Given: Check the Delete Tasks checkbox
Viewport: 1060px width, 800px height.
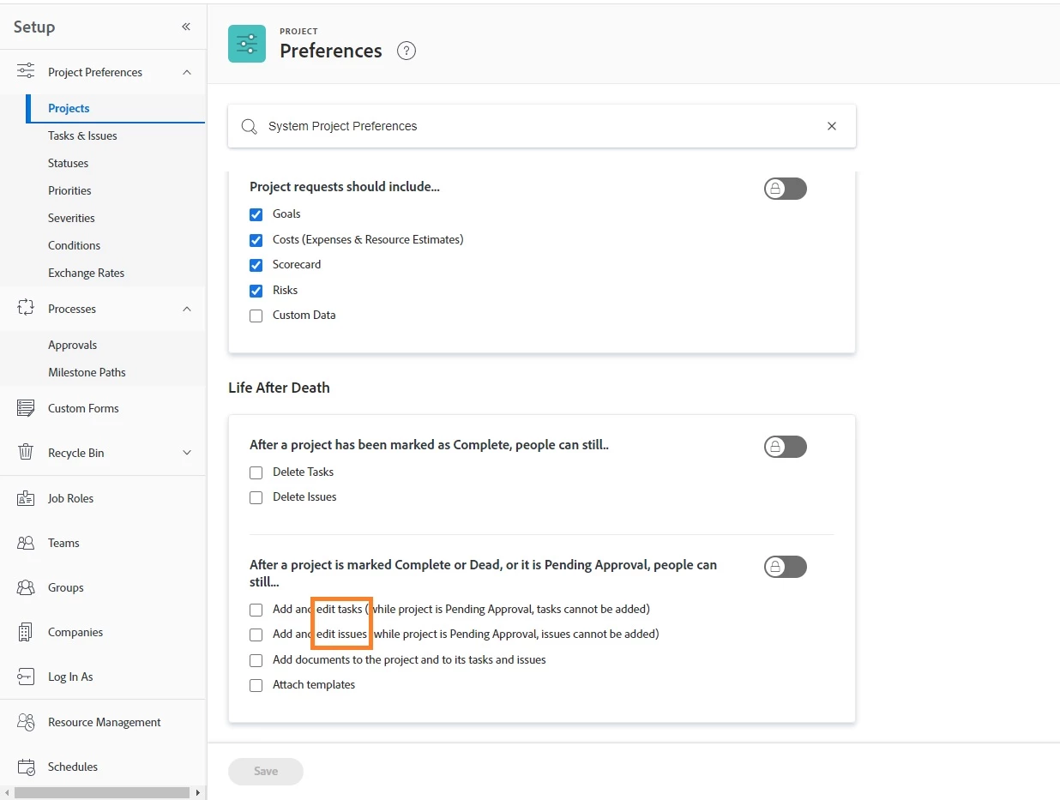Looking at the screenshot, I should (256, 472).
